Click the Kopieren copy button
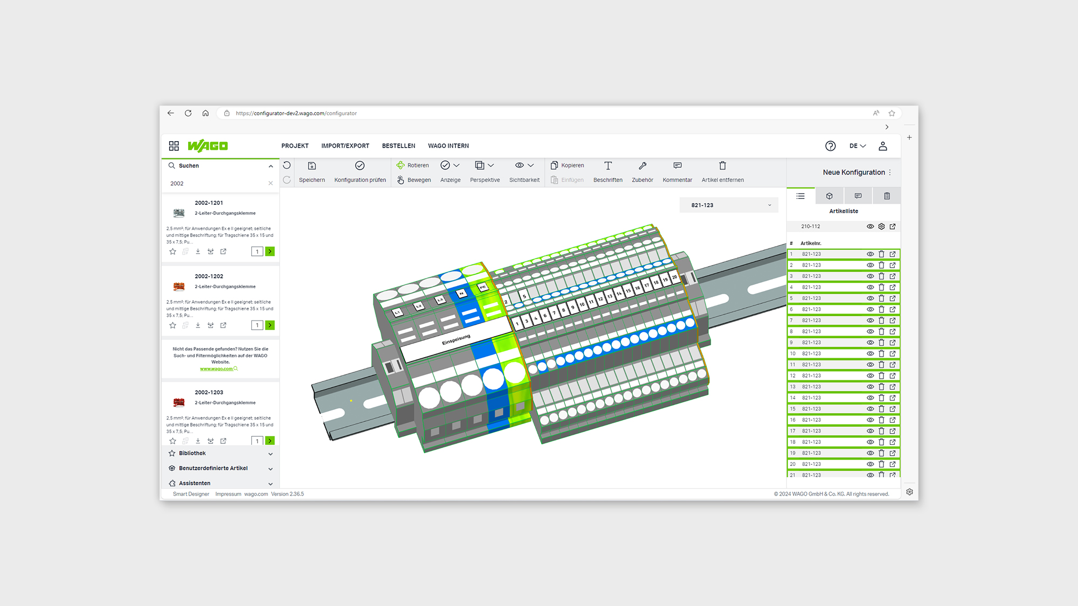Image resolution: width=1078 pixels, height=606 pixels. pos(567,165)
